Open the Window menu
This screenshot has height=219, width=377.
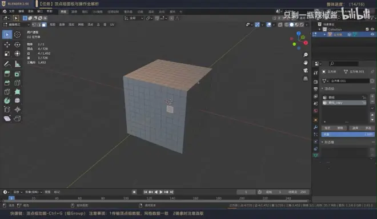pos(40,11)
